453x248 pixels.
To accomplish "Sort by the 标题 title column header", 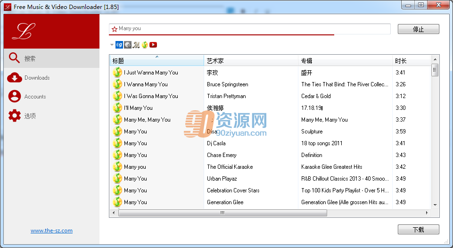I will click(157, 61).
